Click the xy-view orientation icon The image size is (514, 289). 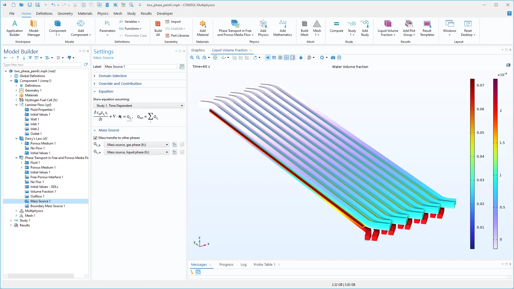point(235,58)
